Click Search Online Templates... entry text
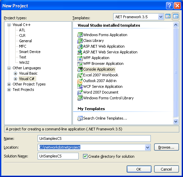183x177 pixels. (105, 118)
